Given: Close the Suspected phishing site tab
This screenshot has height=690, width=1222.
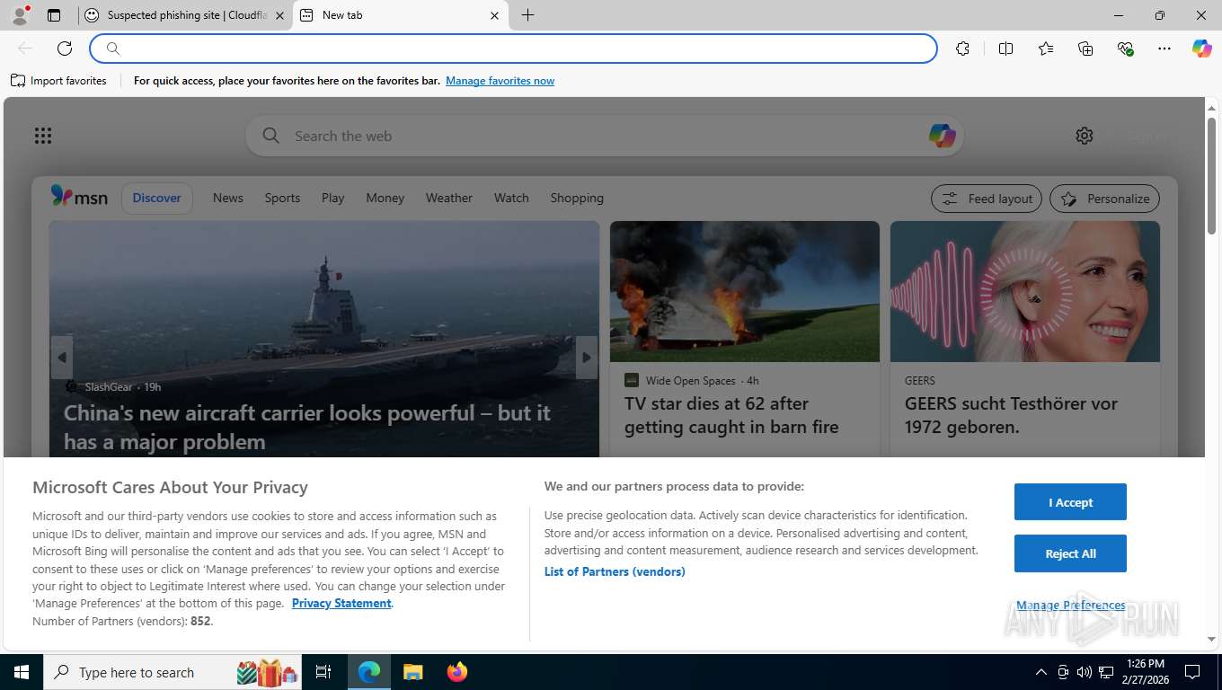Looking at the screenshot, I should click(x=279, y=15).
